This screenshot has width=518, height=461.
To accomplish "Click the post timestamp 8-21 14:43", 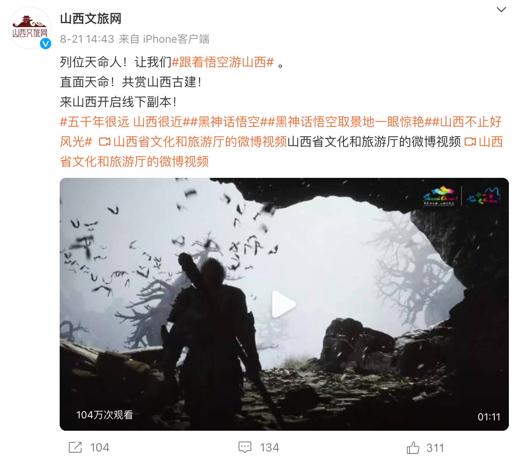I will pyautogui.click(x=87, y=39).
